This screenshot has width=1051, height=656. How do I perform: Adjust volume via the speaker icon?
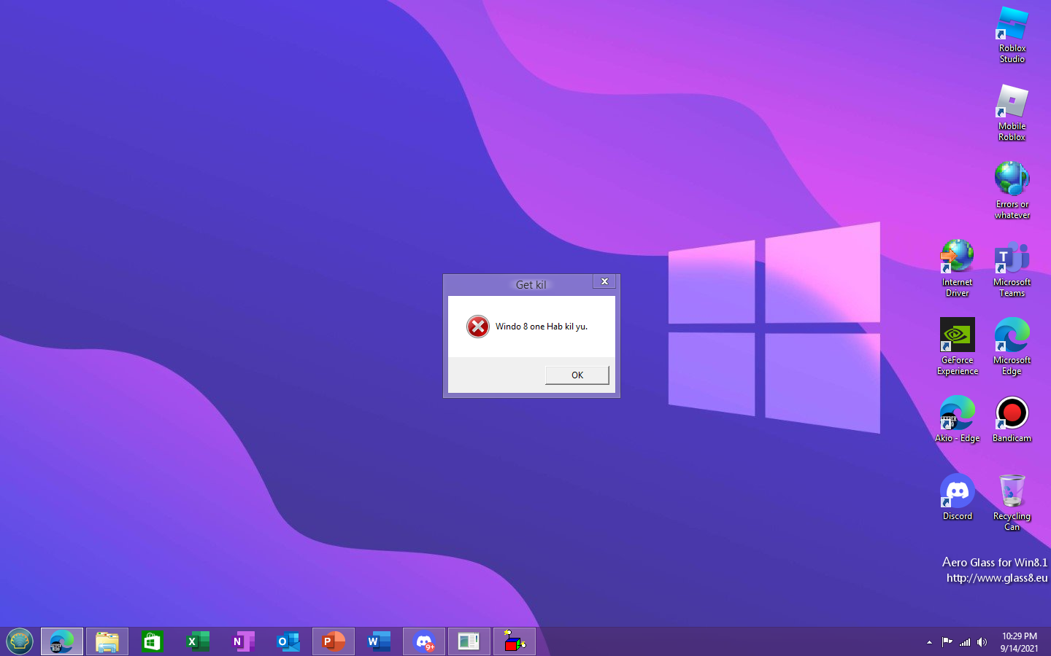pyautogui.click(x=982, y=642)
